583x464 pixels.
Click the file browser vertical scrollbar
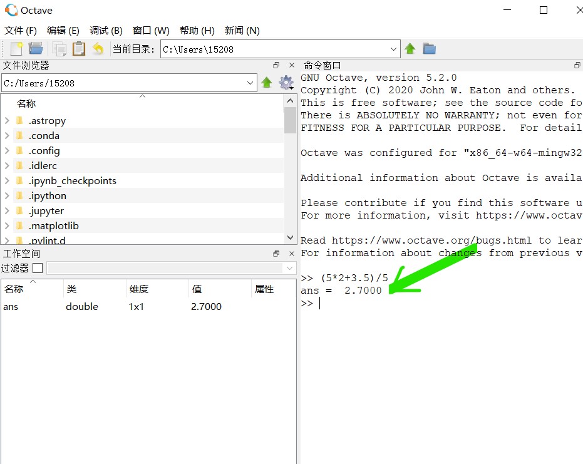tap(291, 169)
